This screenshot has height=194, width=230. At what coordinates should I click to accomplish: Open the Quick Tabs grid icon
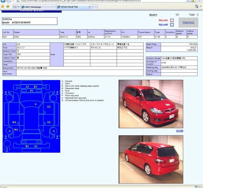pyautogui.click(x=15, y=7)
